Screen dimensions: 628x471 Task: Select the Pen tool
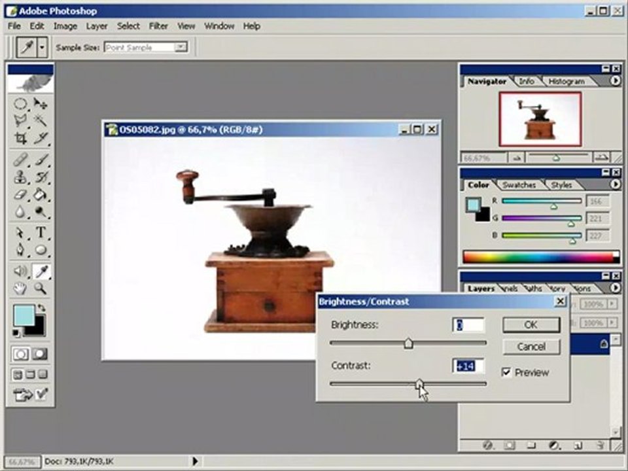tap(20, 250)
